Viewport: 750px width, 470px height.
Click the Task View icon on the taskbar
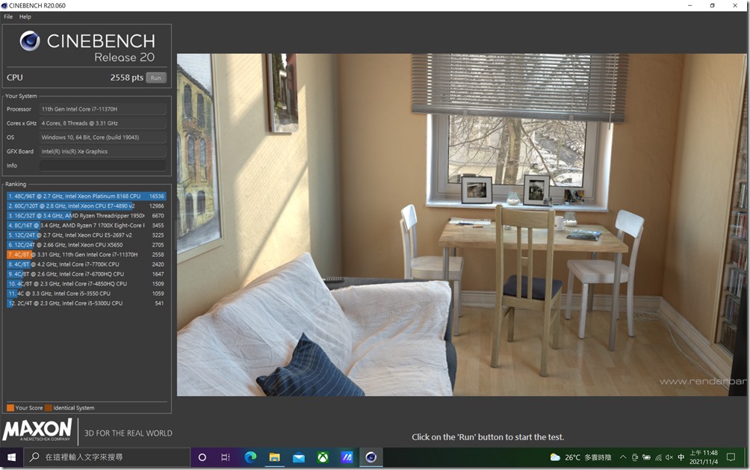point(225,457)
